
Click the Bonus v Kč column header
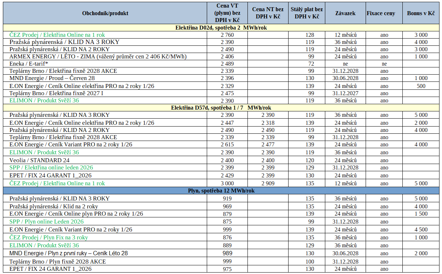[x=421, y=13]
